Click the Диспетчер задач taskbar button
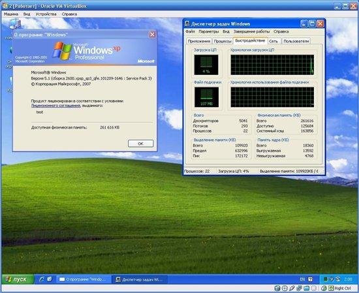The width and height of the screenshot is (359, 293). pyautogui.click(x=140, y=279)
